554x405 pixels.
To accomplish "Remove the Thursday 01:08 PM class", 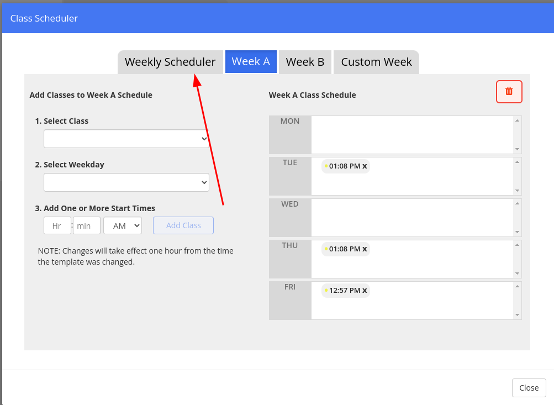I will (x=365, y=249).
